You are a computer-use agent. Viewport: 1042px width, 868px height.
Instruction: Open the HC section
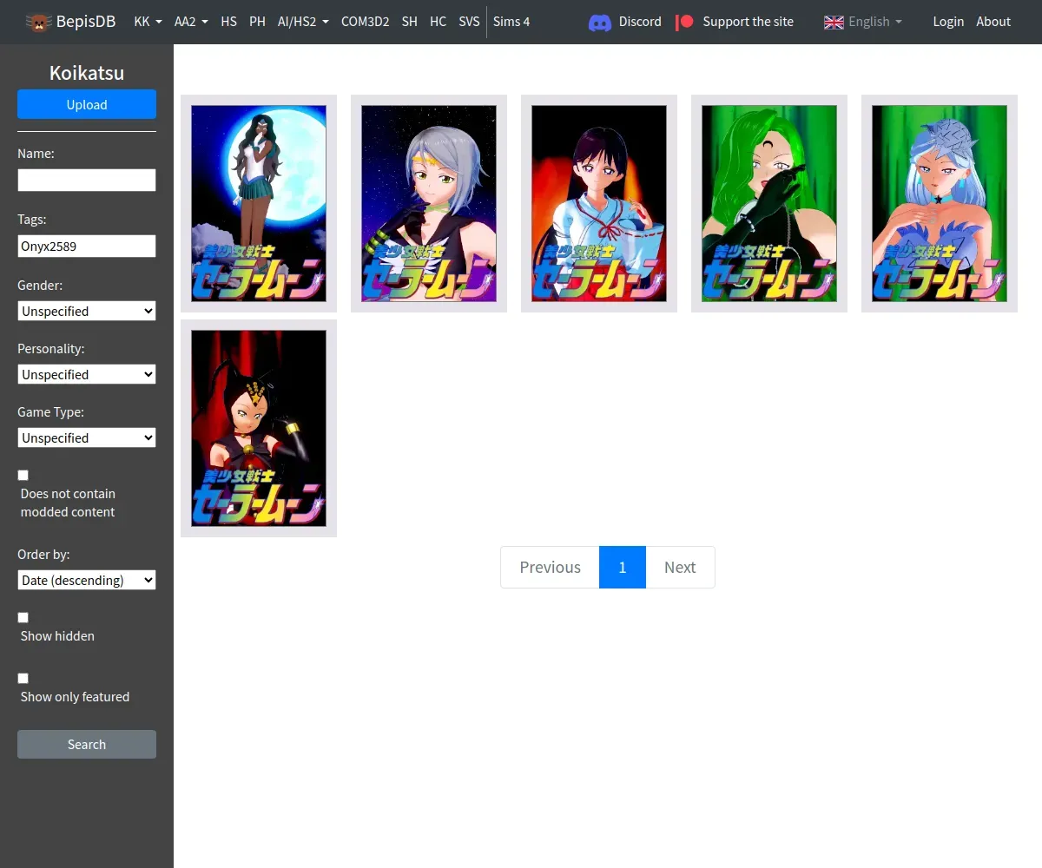point(439,22)
